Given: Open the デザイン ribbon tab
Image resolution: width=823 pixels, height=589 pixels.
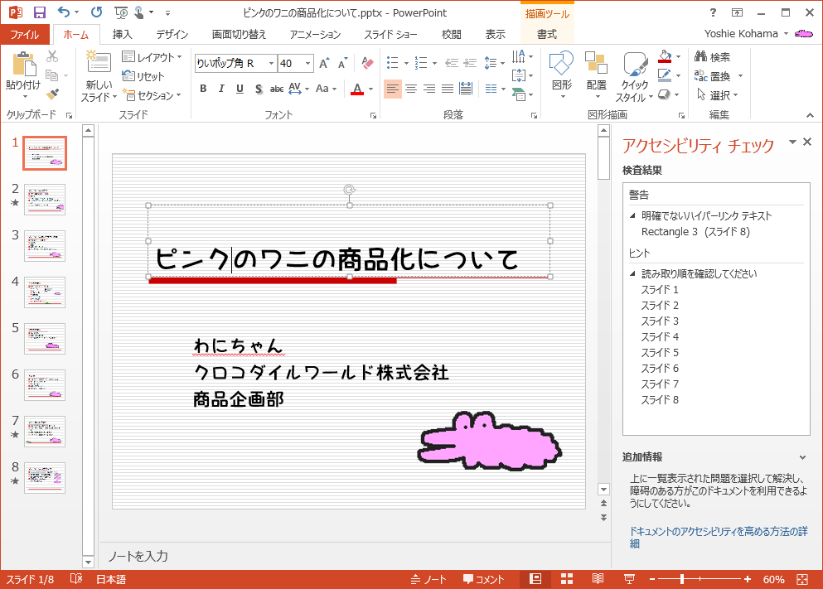Looking at the screenshot, I should [x=172, y=34].
